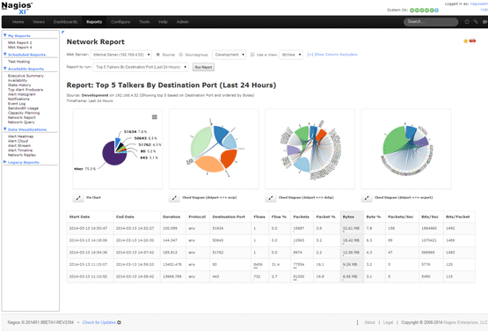Open the Dashboards menu
Viewport: 488px width, 331px height.
pyautogui.click(x=65, y=22)
